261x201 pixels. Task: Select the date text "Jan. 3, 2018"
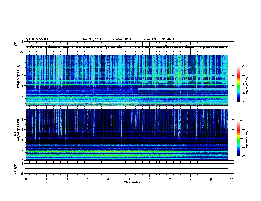coord(92,39)
